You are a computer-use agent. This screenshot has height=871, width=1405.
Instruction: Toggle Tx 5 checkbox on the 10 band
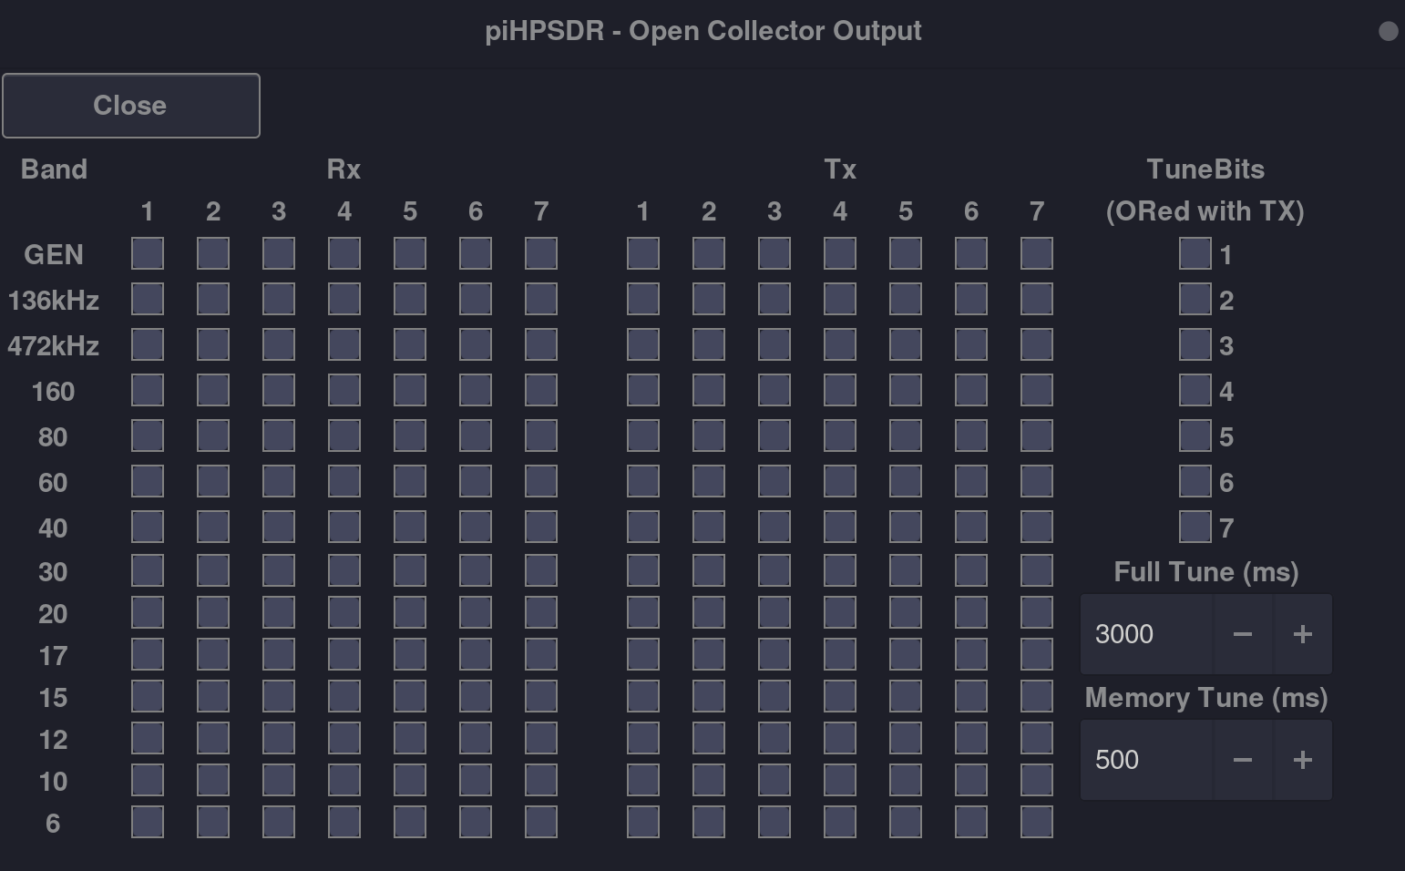[x=906, y=780]
